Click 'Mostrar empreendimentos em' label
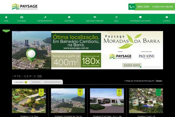The width and height of the screenshot is (175, 117). point(140,81)
